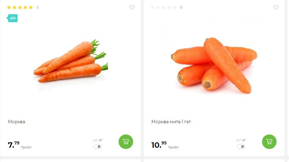
Task: Toggle шт/кг switch for Морква мита
Action: (x=241, y=147)
